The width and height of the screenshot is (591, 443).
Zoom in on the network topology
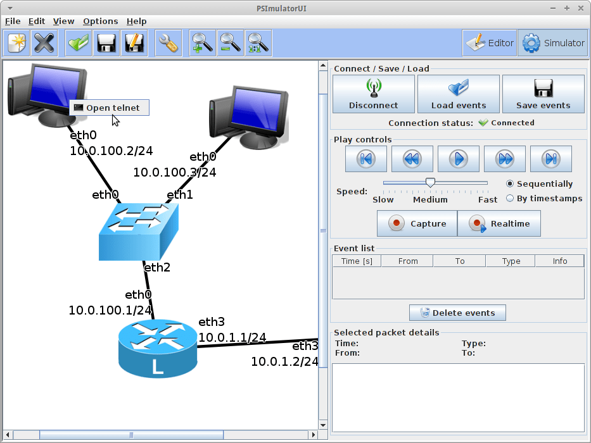pos(201,42)
